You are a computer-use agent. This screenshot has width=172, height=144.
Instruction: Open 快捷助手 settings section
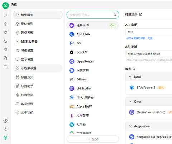coord(38,86)
